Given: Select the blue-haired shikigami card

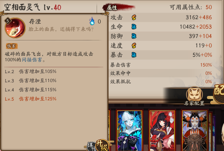Looking at the screenshot, I should pyautogui.click(x=130, y=130).
